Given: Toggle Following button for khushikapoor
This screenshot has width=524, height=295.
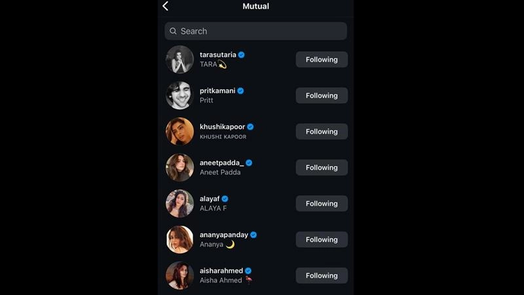Looking at the screenshot, I should click(322, 132).
